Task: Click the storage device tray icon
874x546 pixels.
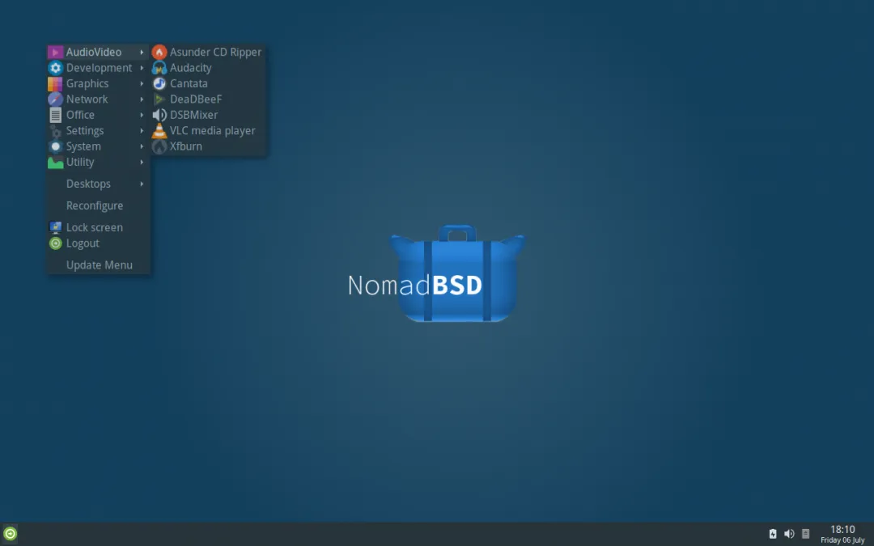Action: [x=805, y=534]
